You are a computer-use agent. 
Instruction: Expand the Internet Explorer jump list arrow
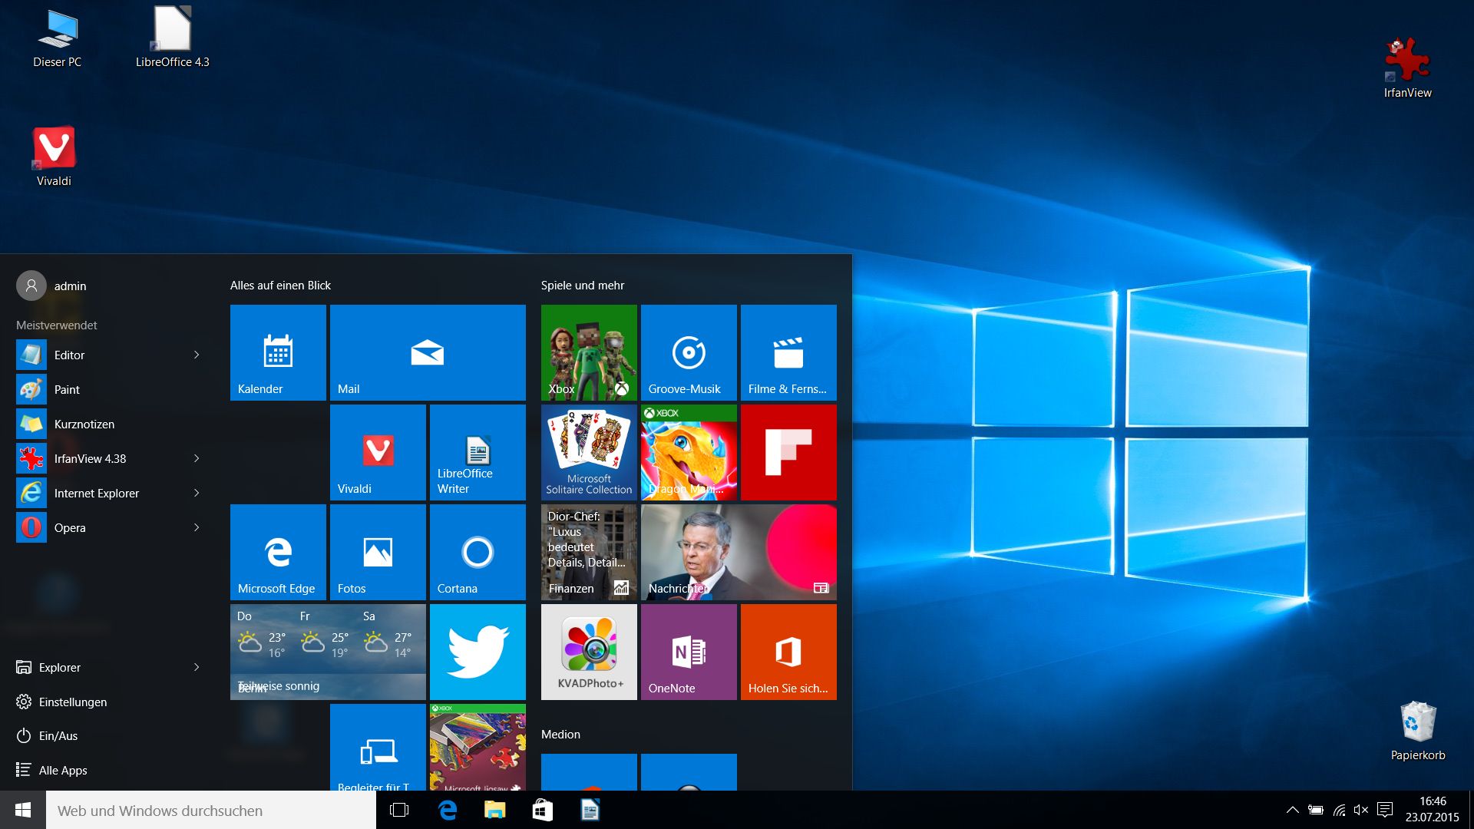pos(197,493)
